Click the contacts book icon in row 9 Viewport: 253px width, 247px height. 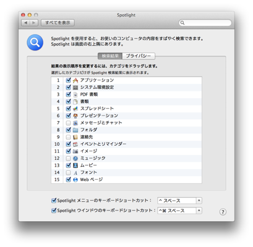[x=75, y=137]
